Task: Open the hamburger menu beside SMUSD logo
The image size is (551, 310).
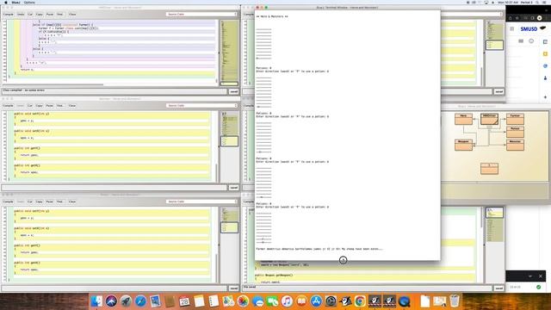Action: (512, 28)
